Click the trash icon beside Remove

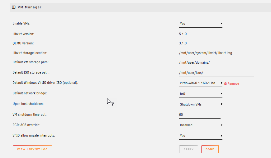click(226, 84)
